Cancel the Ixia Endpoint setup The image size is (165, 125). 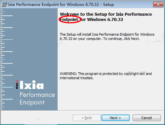(147, 118)
